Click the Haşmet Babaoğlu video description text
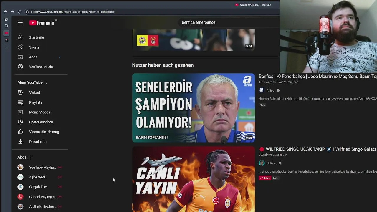Image resolution: width=377 pixels, height=212 pixels. (318, 99)
